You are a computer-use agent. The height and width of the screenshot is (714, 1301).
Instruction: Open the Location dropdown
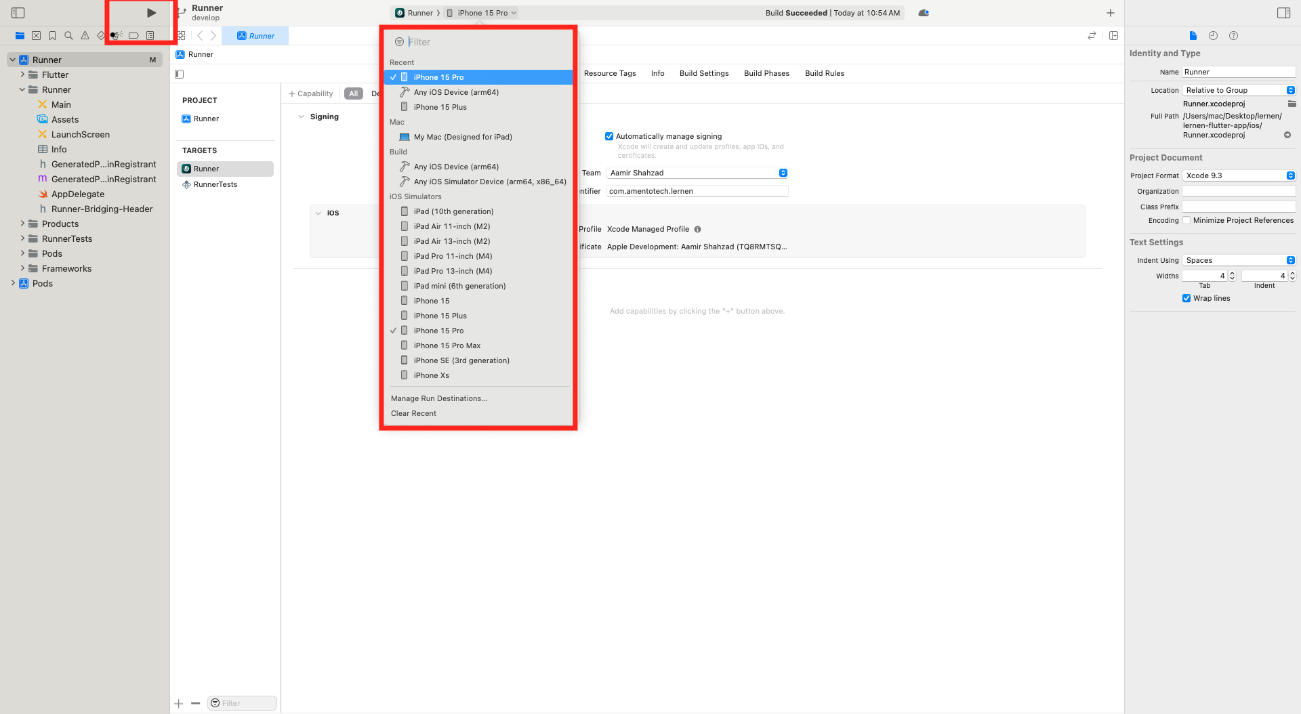point(1239,90)
